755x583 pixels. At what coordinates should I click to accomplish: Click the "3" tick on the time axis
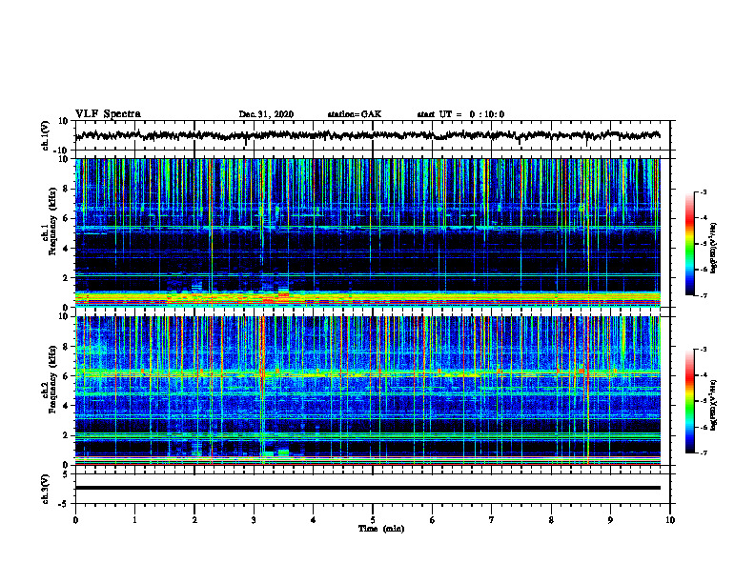[x=254, y=520]
